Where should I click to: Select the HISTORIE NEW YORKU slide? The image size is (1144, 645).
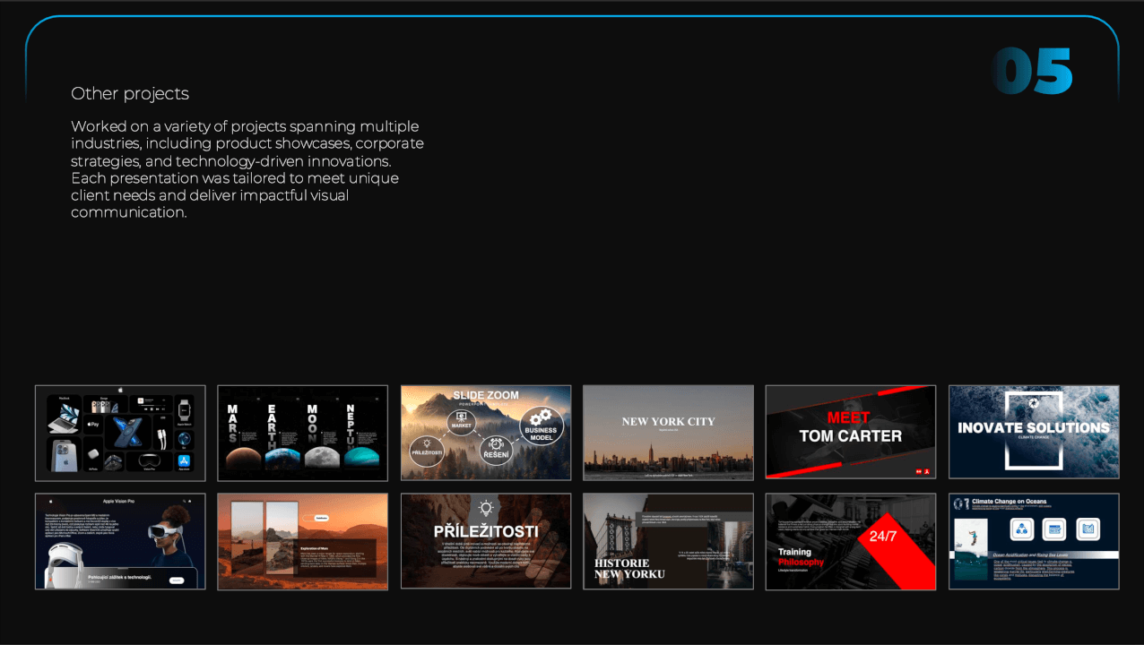[x=668, y=541]
